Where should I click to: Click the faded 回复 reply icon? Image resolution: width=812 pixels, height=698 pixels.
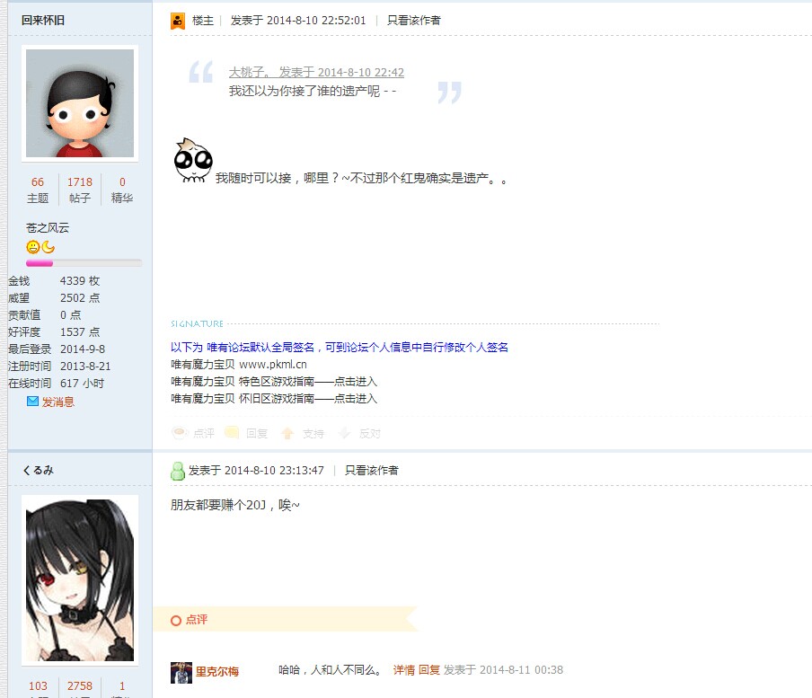(x=232, y=433)
